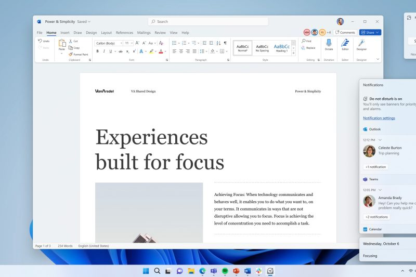
Task: Click the Cut scissors icon
Action: tap(71, 41)
